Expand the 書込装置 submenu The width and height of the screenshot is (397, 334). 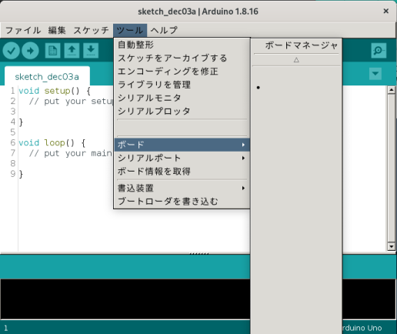click(x=182, y=188)
